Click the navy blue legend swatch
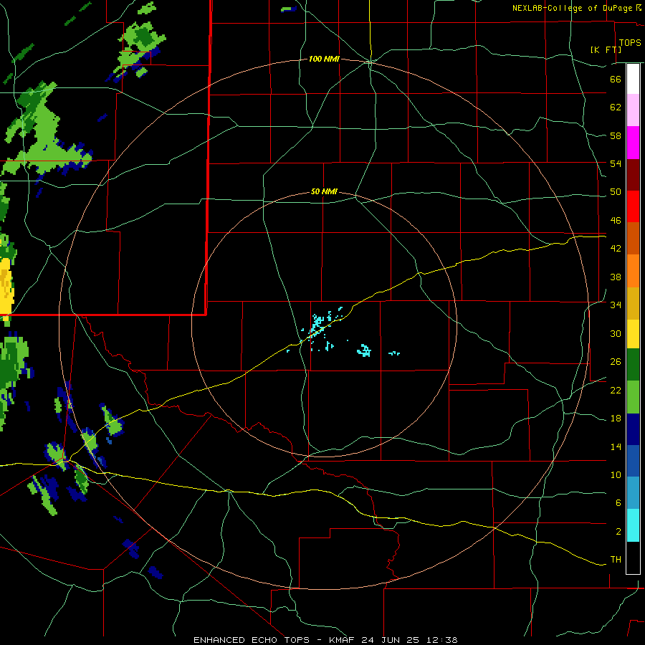This screenshot has height=645, width=645. [633, 429]
